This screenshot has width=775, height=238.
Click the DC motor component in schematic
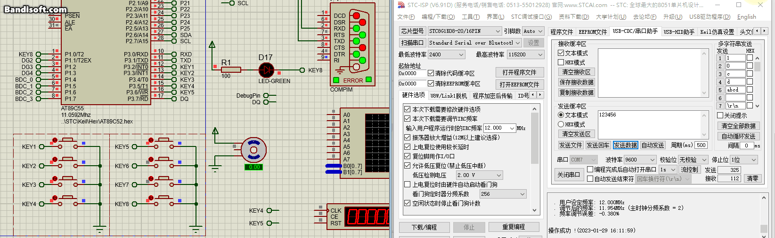tap(253, 150)
